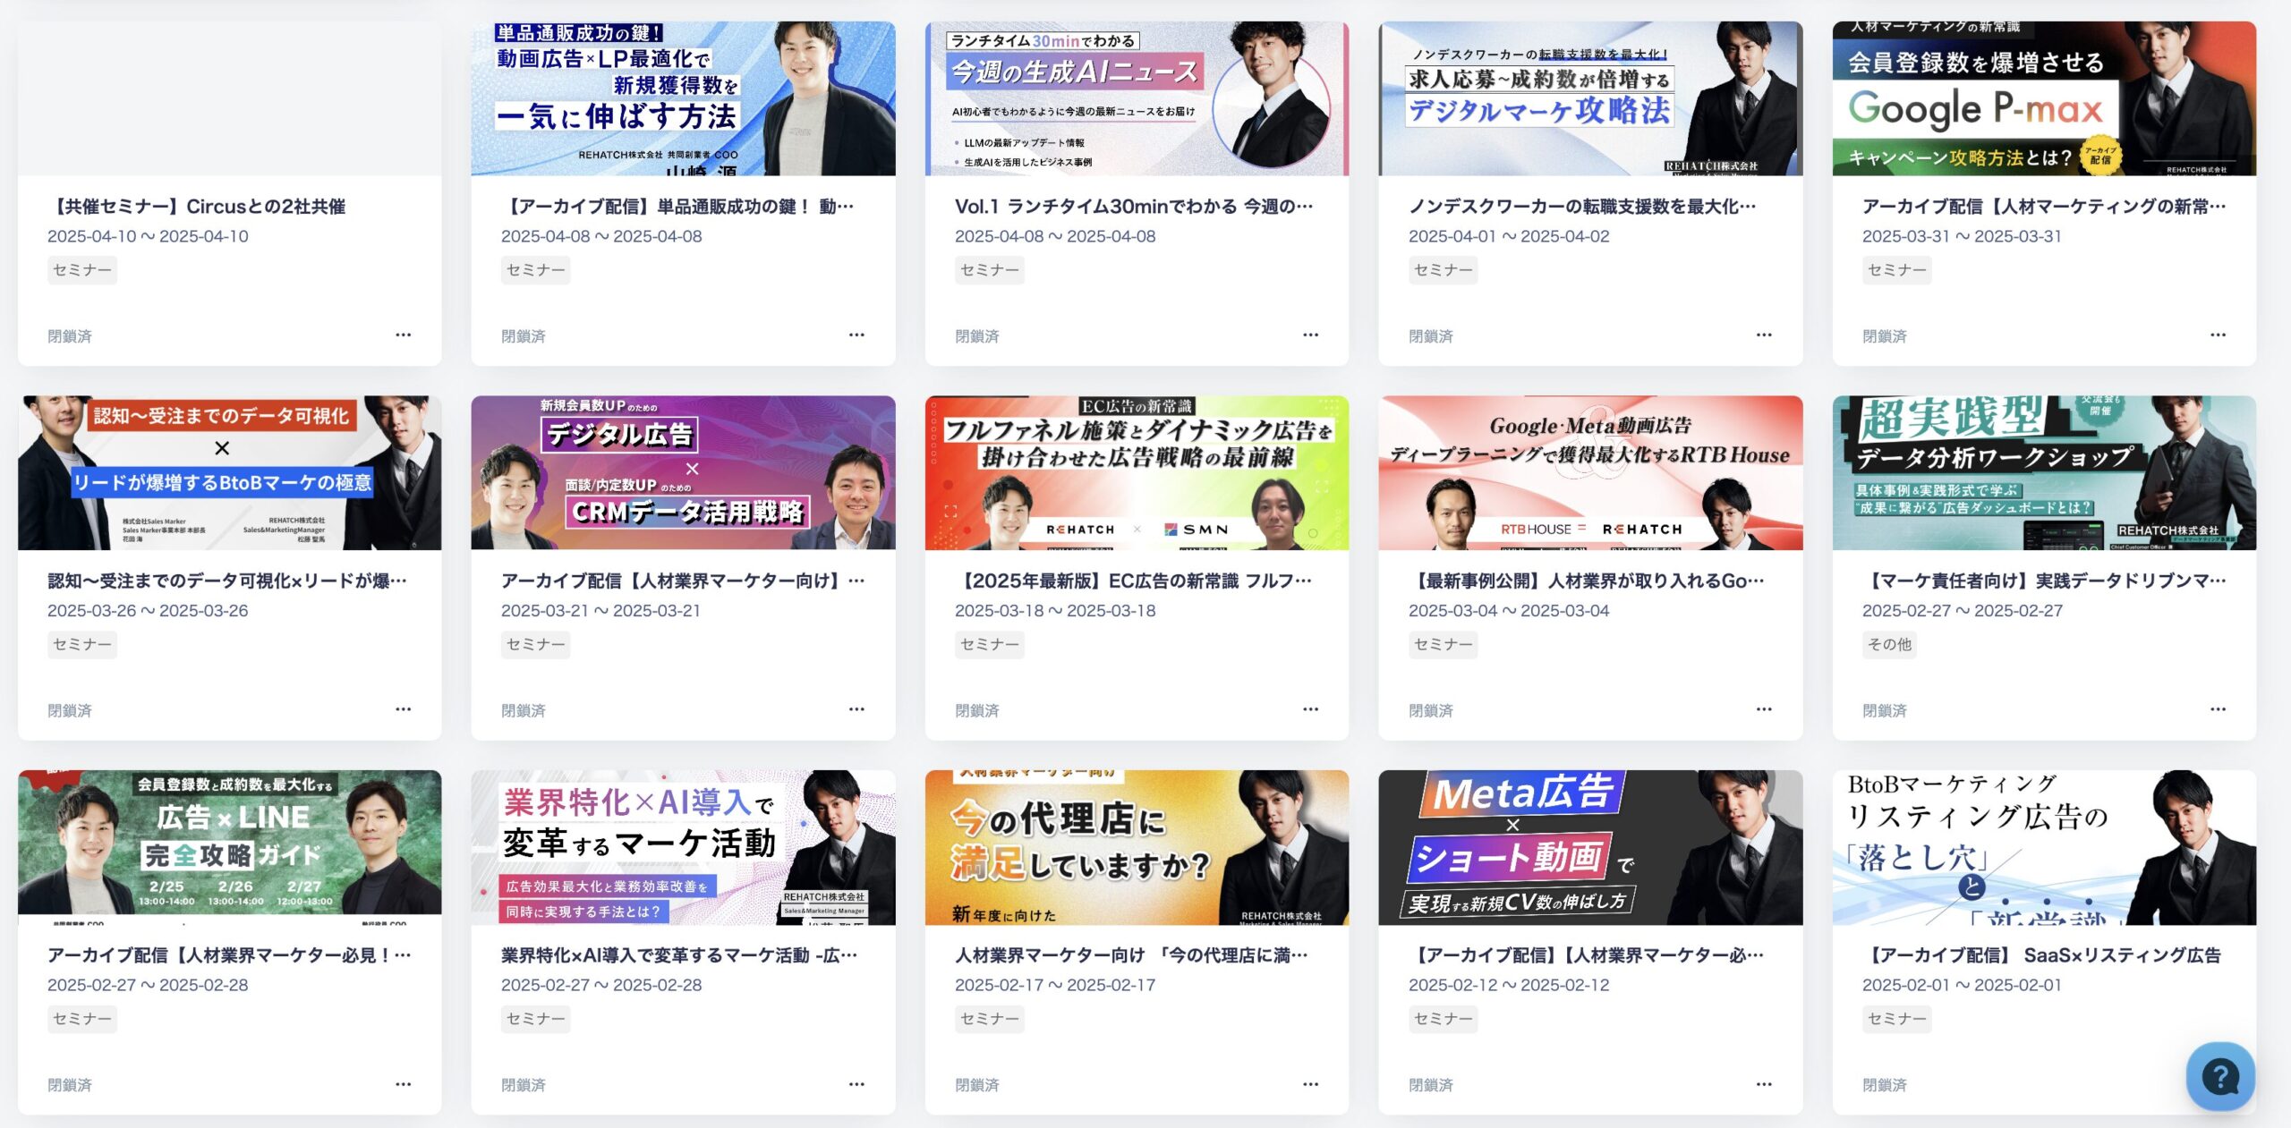Open three-dot menu on 単品通販成功の鍵 card

point(856,335)
